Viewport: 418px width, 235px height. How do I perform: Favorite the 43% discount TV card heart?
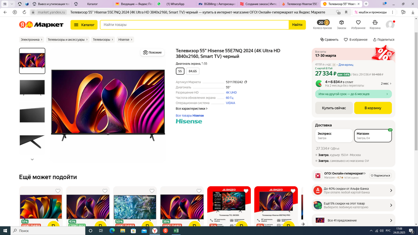pyautogui.click(x=105, y=191)
